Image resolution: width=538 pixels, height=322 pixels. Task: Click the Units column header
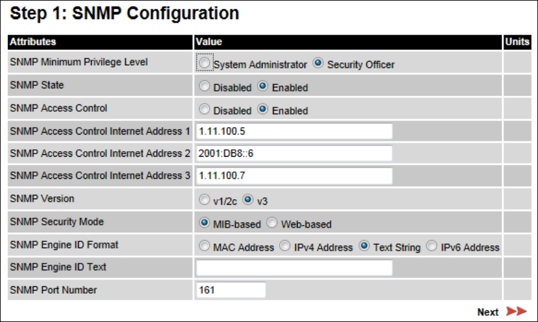coord(518,42)
